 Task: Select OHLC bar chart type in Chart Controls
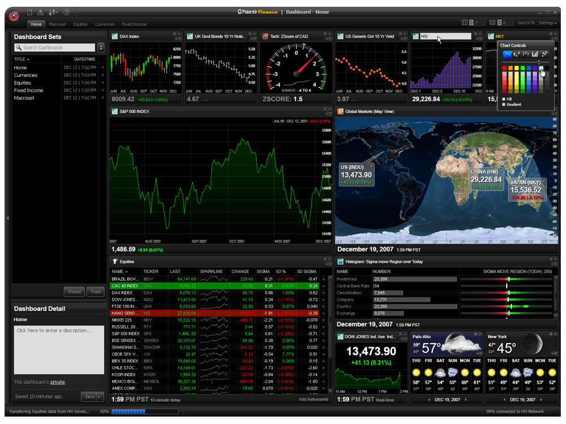point(526,54)
